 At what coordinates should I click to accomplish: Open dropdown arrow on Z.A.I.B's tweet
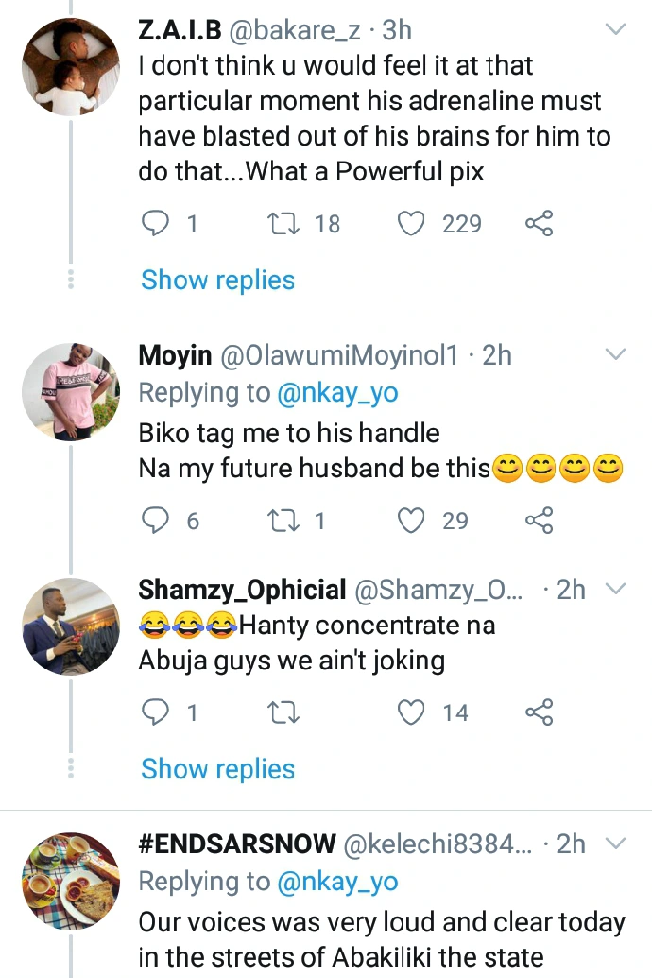pos(615,30)
